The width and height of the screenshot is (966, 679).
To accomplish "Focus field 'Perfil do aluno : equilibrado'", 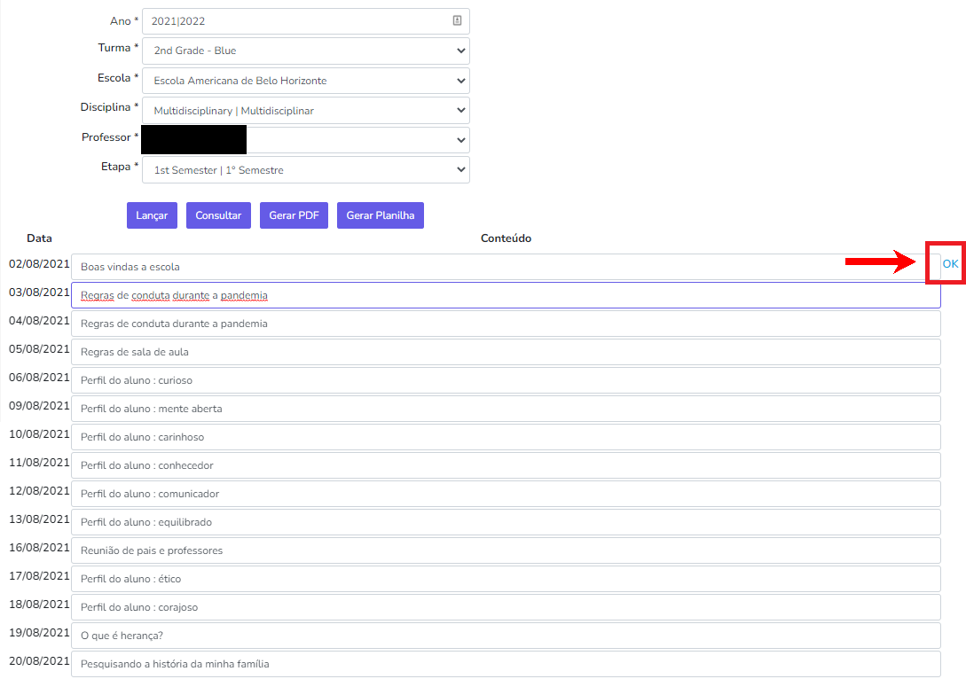I will click(x=506, y=521).
